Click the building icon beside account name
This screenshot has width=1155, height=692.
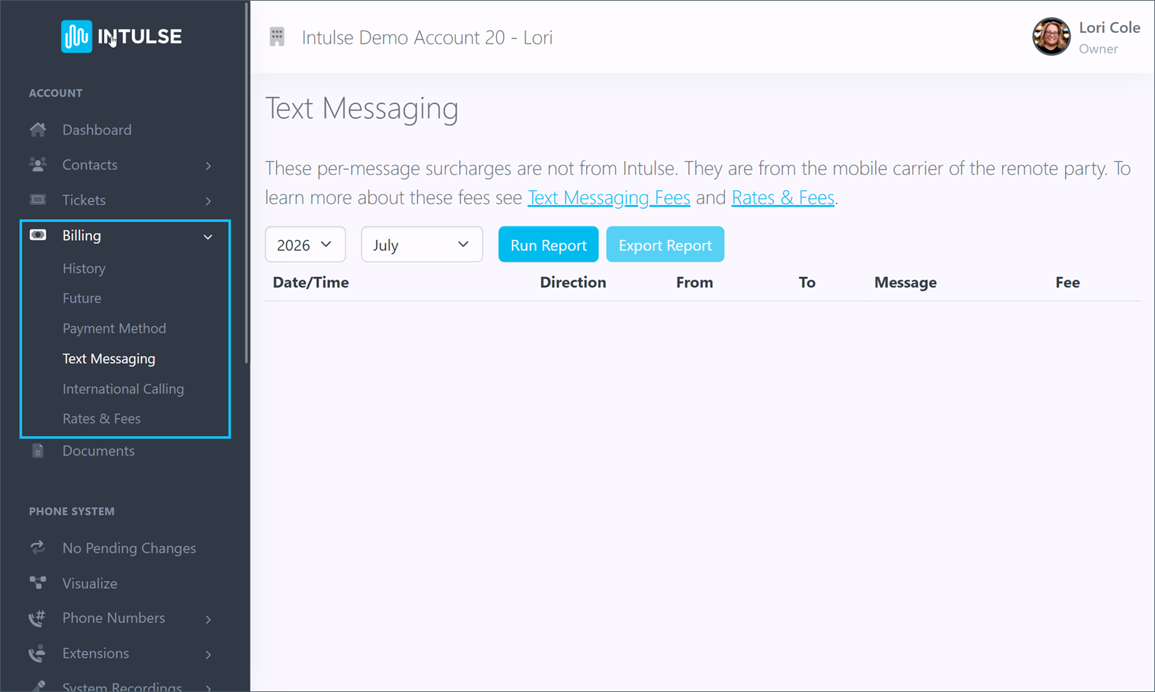click(277, 37)
